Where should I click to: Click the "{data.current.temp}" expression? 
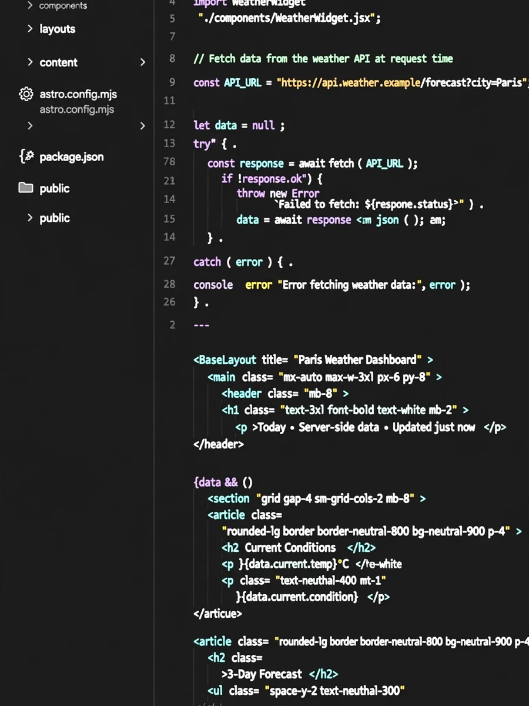click(x=290, y=564)
